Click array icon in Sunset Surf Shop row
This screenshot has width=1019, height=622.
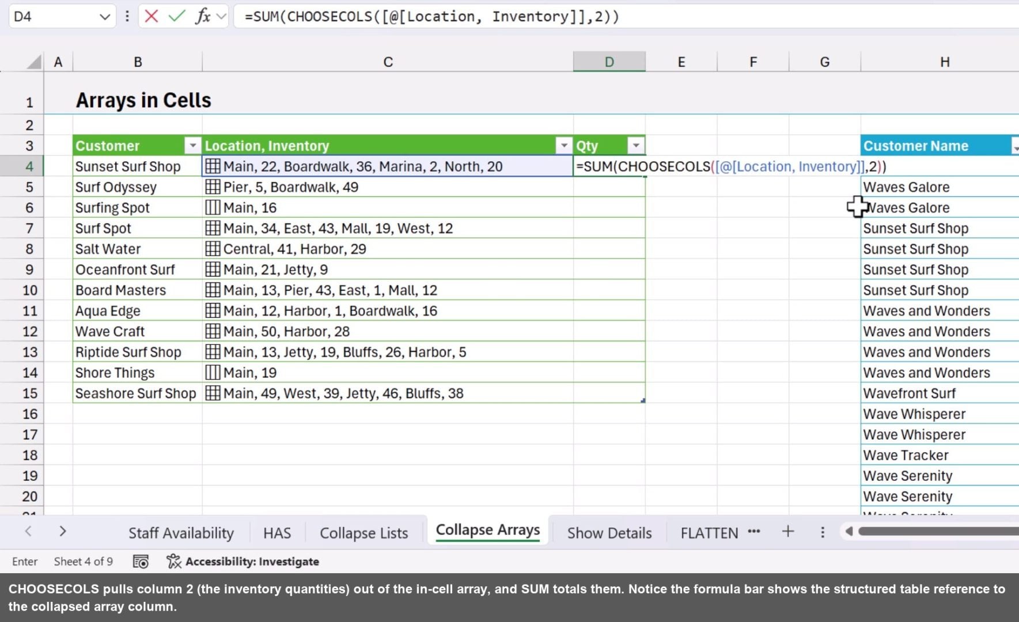(213, 166)
